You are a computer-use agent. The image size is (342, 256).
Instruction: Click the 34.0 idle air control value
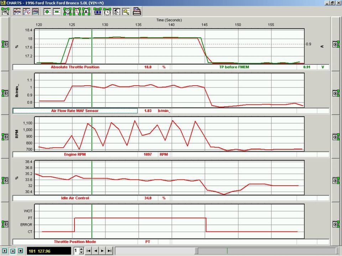pos(148,198)
